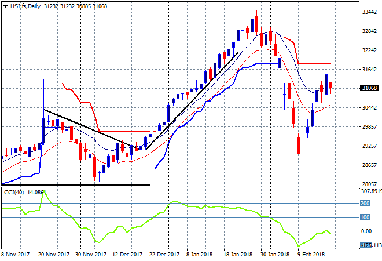Viewport: 382px width, 261px height.
Task: Select the ascending black trendline
Action: pyautogui.click(x=191, y=102)
